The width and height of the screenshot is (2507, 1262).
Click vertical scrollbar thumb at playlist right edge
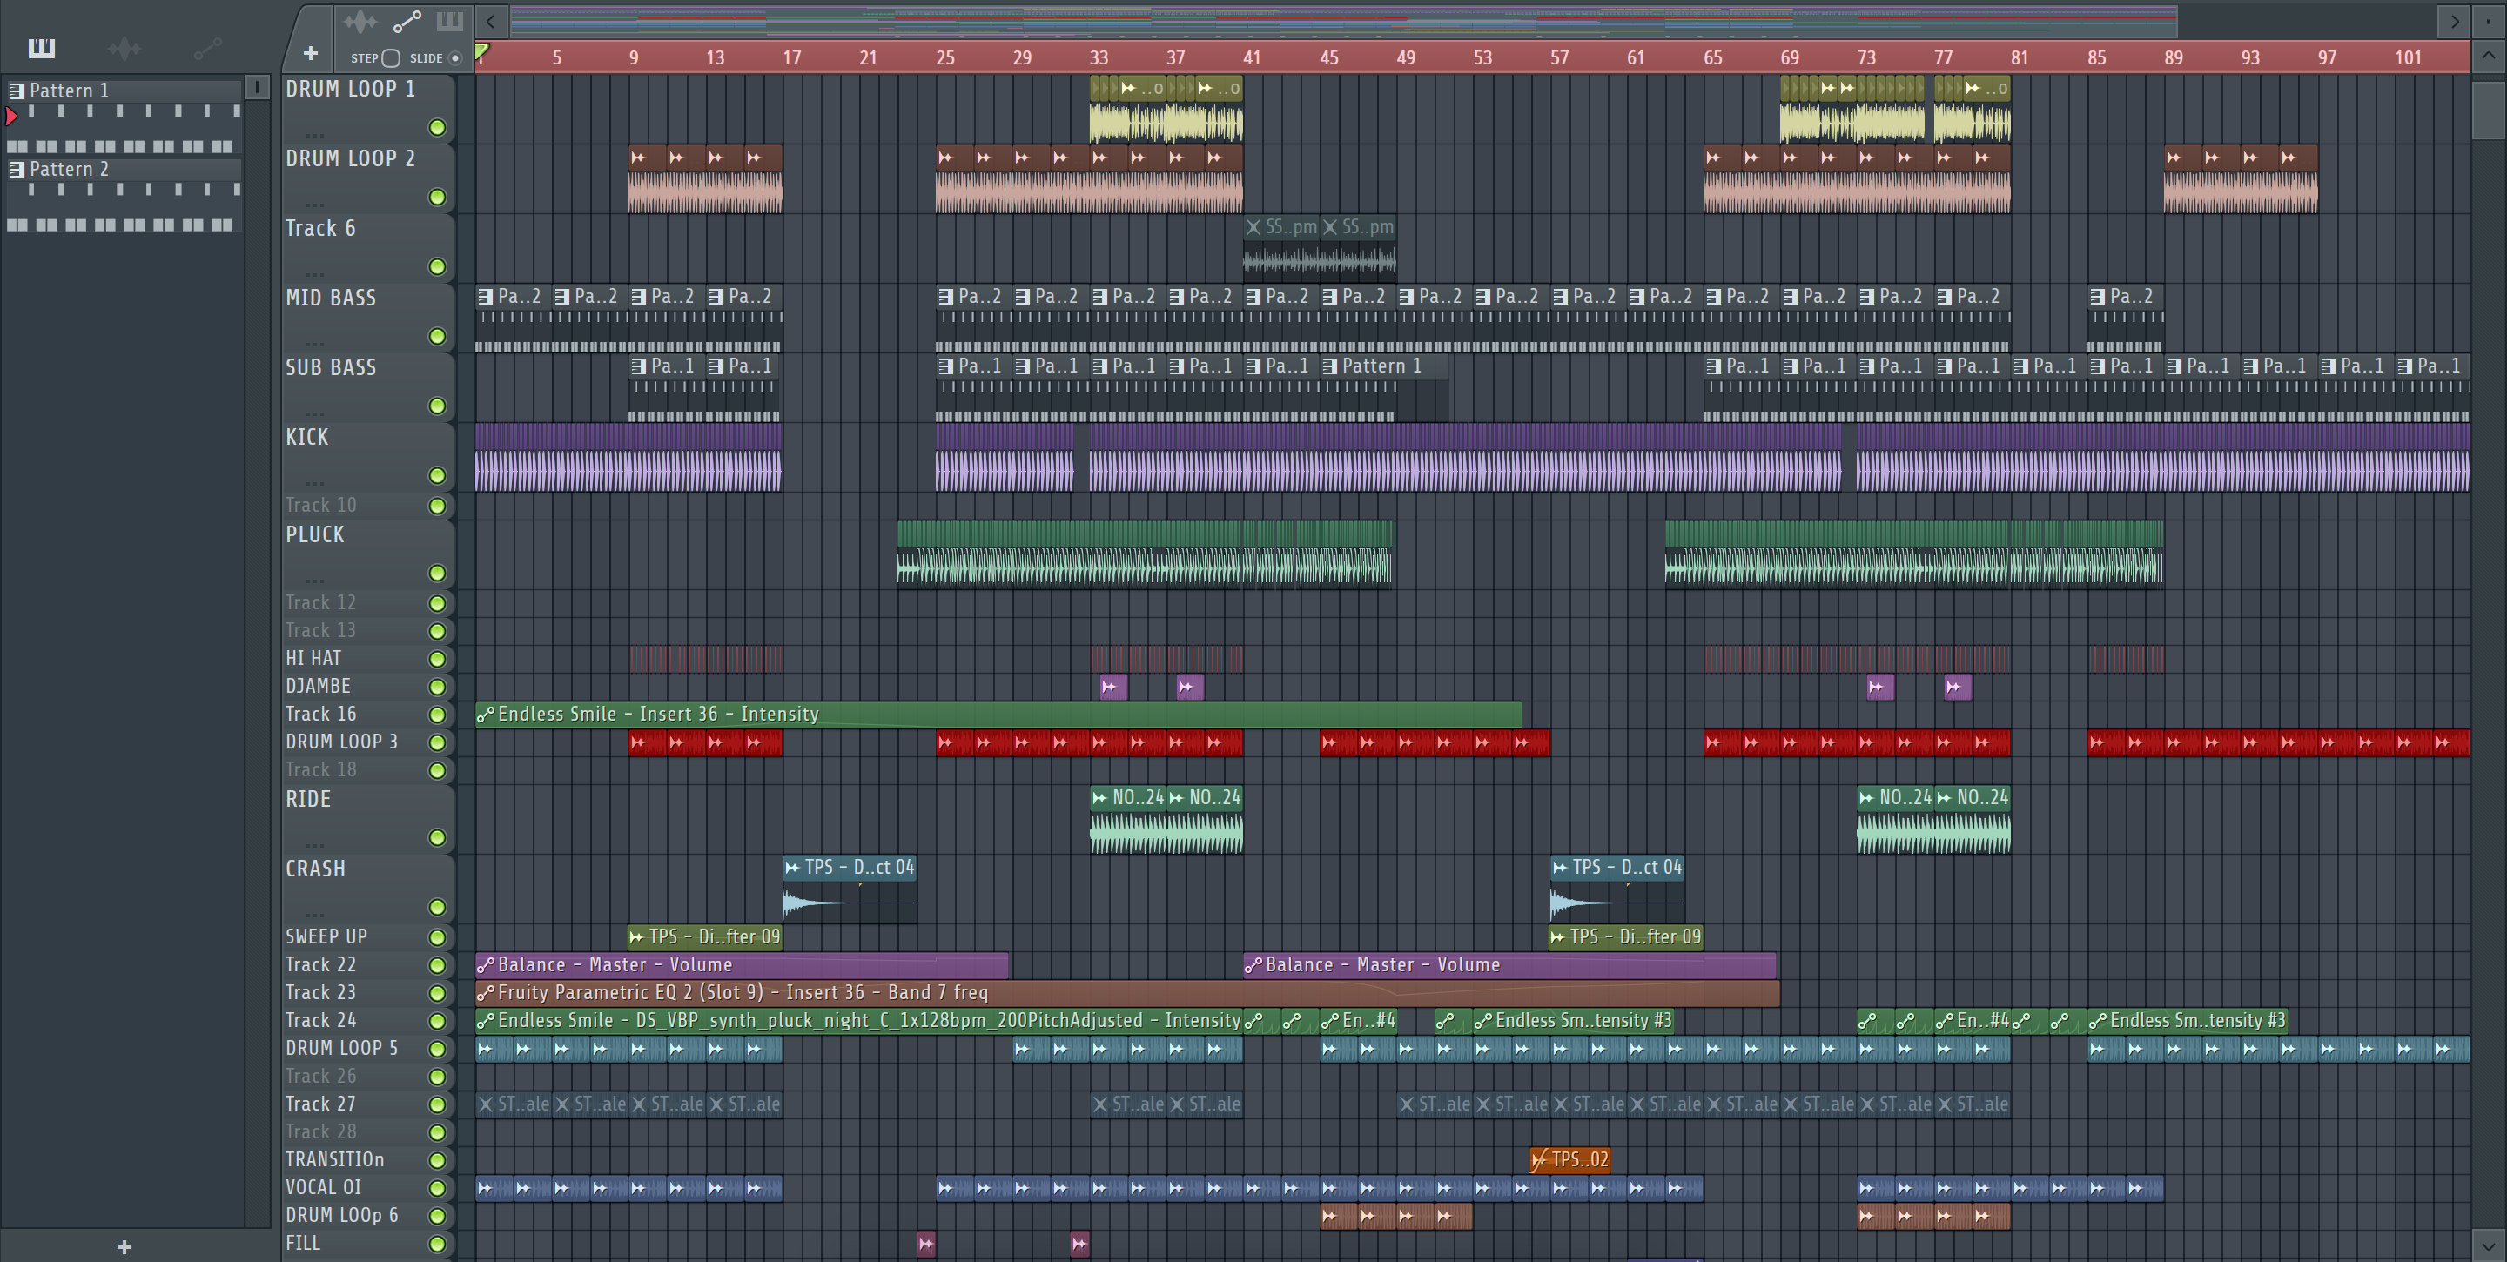tap(2488, 109)
